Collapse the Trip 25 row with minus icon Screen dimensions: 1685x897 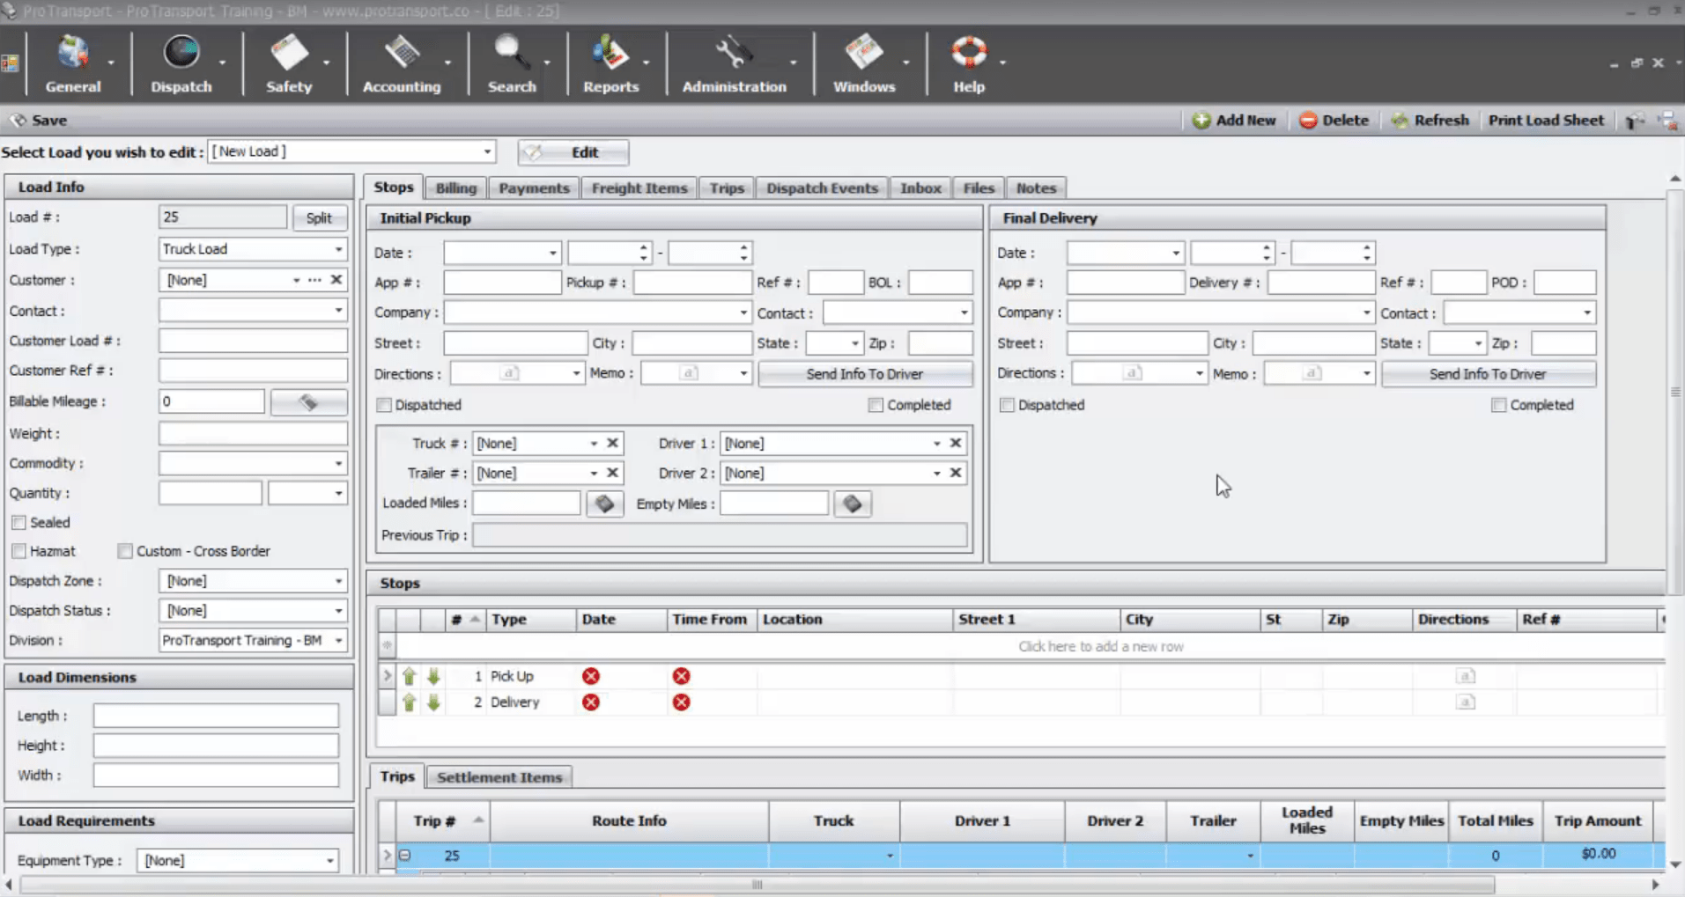click(405, 855)
